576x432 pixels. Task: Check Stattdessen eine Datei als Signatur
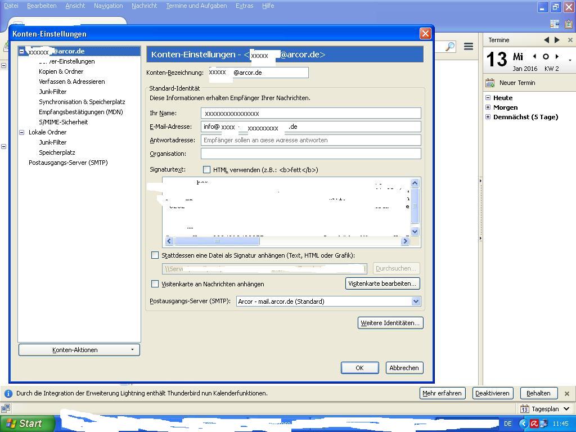155,255
